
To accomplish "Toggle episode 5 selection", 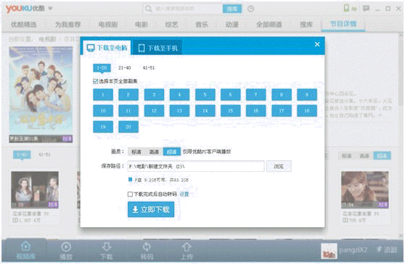I will 205,95.
